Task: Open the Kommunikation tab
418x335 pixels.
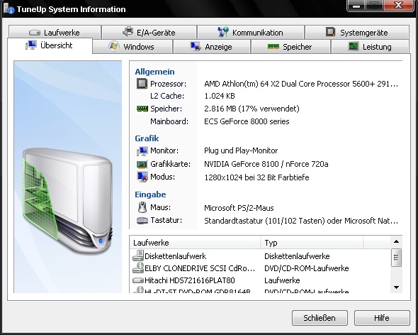Action: [251, 33]
